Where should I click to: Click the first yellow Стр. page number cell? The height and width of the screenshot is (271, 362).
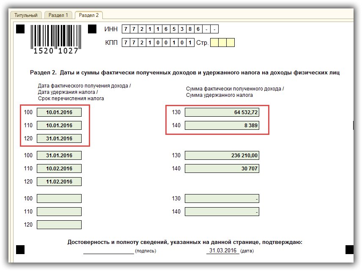(x=214, y=43)
